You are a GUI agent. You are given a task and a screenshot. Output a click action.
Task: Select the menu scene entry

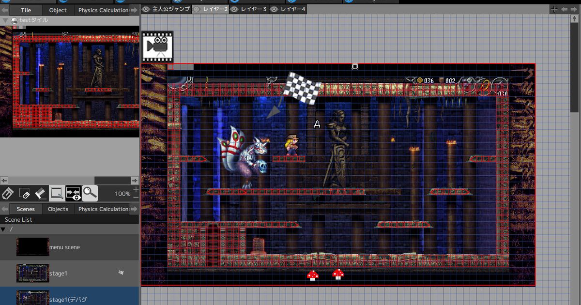coord(69,247)
